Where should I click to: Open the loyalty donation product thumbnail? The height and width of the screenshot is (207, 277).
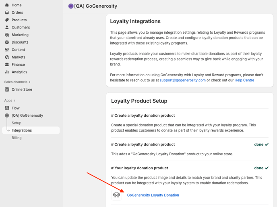coord(116,195)
